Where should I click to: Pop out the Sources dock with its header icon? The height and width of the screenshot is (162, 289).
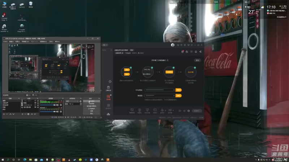[38, 99]
